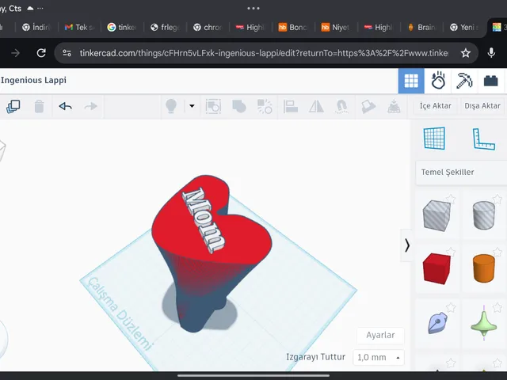Click the site info icon in address bar

(x=67, y=53)
